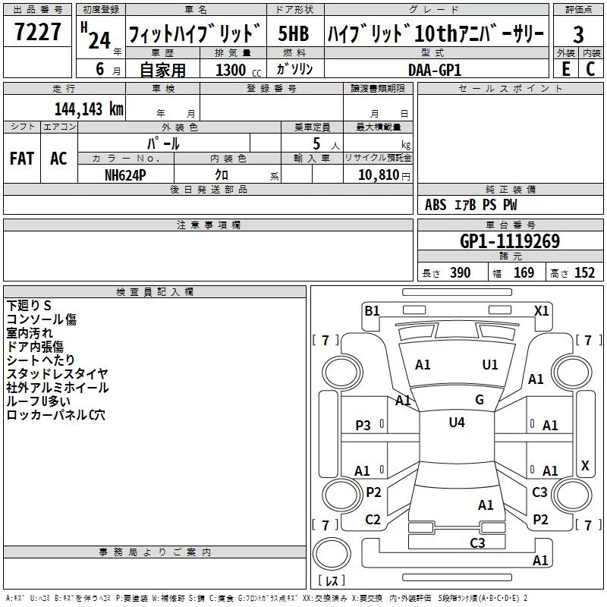
Task: Select the スタッドレスタイヤ inspector note
Action: click(57, 373)
